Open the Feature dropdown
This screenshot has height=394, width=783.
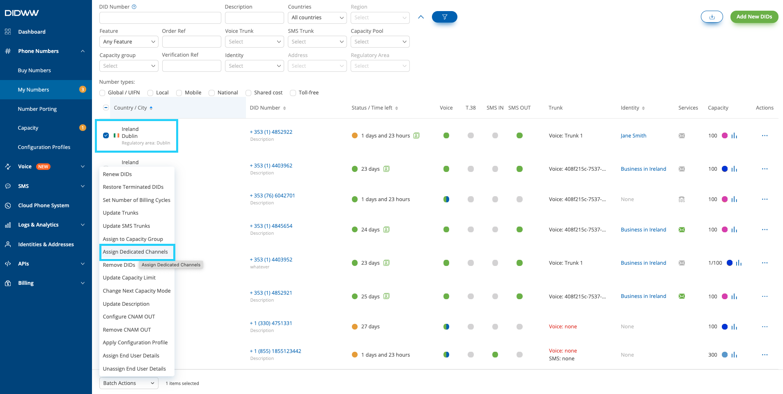click(x=129, y=42)
